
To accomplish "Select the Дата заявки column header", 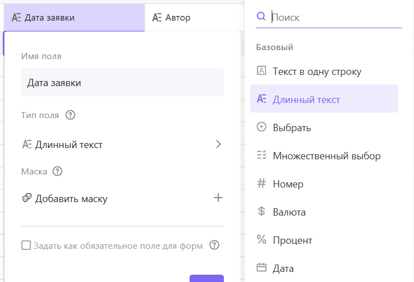I will 74,17.
